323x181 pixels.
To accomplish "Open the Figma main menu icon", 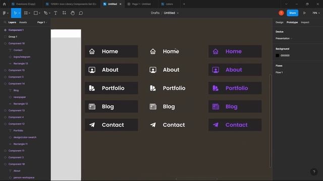I will point(5,13).
